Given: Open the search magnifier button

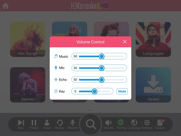Looking at the screenshot, I should 90,124.
